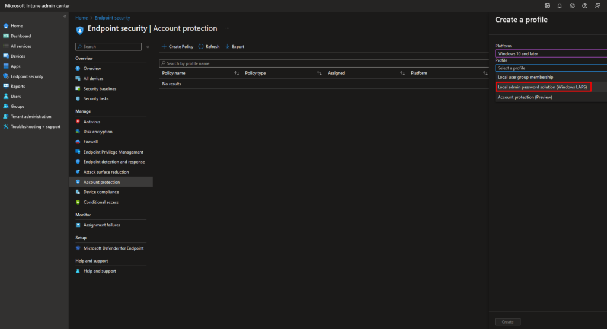607x329 pixels.
Task: Open the feedback icon in the top bar
Action: point(598,6)
